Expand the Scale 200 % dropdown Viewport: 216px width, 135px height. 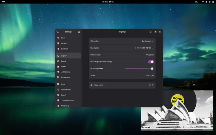coord(150,76)
